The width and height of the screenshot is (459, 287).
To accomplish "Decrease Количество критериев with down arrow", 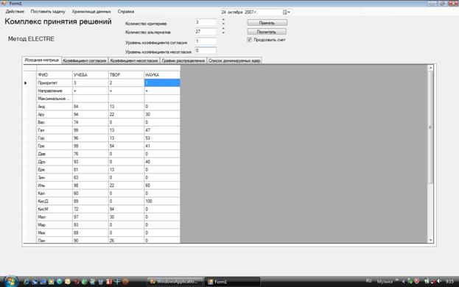I will click(223, 24).
